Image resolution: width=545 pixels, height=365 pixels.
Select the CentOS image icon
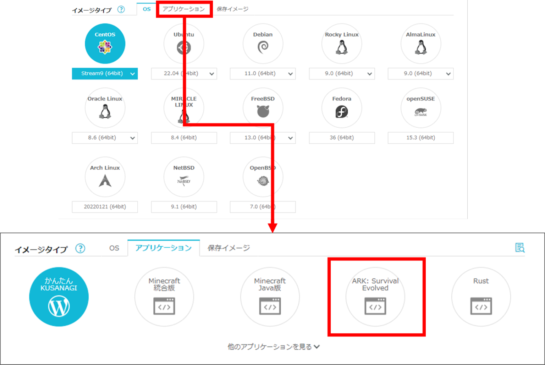[105, 44]
